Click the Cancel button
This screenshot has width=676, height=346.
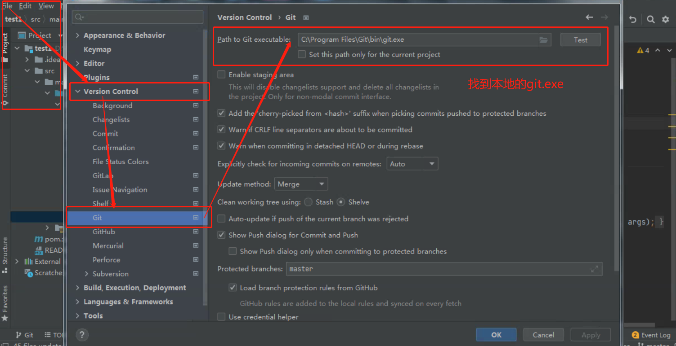[x=543, y=335]
